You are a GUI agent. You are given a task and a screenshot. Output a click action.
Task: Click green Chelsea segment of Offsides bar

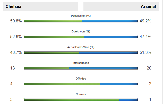point(62,84)
